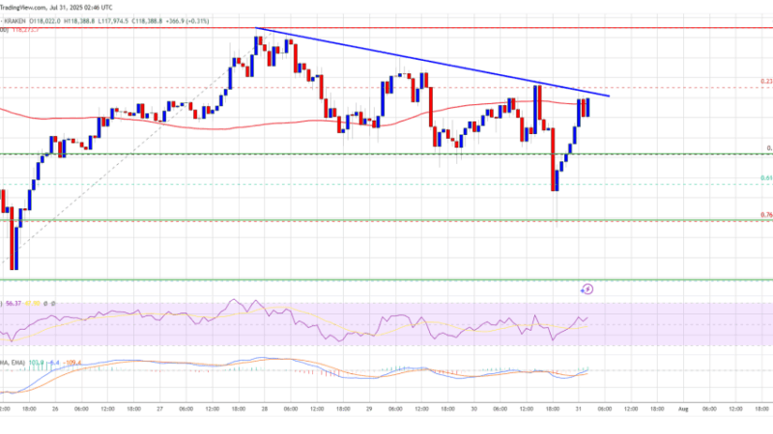Click the purple lightning bolt icon
The height and width of the screenshot is (434, 773).
pyautogui.click(x=587, y=289)
